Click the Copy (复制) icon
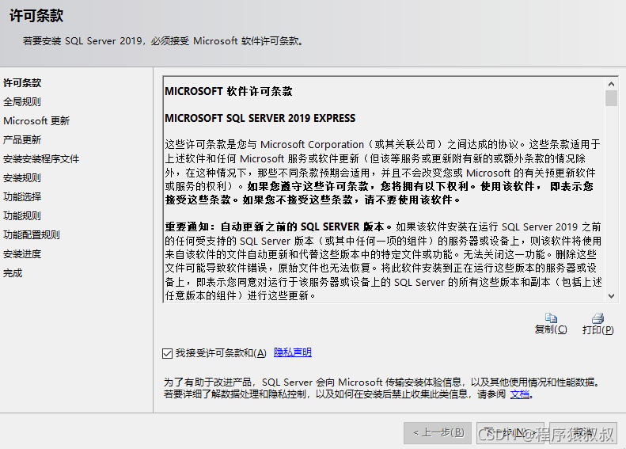This screenshot has width=626, height=449. click(x=551, y=318)
